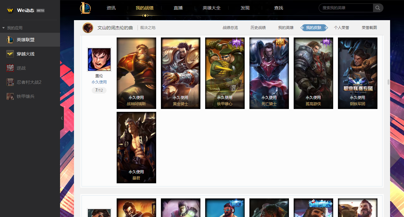Open the 个人荣誉 tab
404x217 pixels.
[341, 28]
